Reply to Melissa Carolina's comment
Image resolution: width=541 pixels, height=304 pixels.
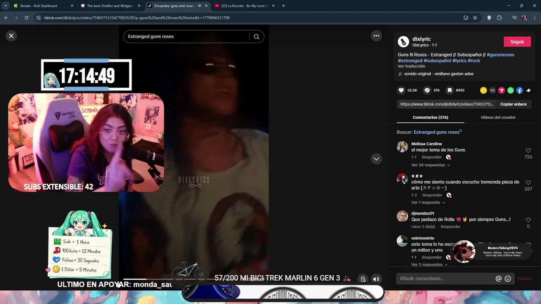432,157
